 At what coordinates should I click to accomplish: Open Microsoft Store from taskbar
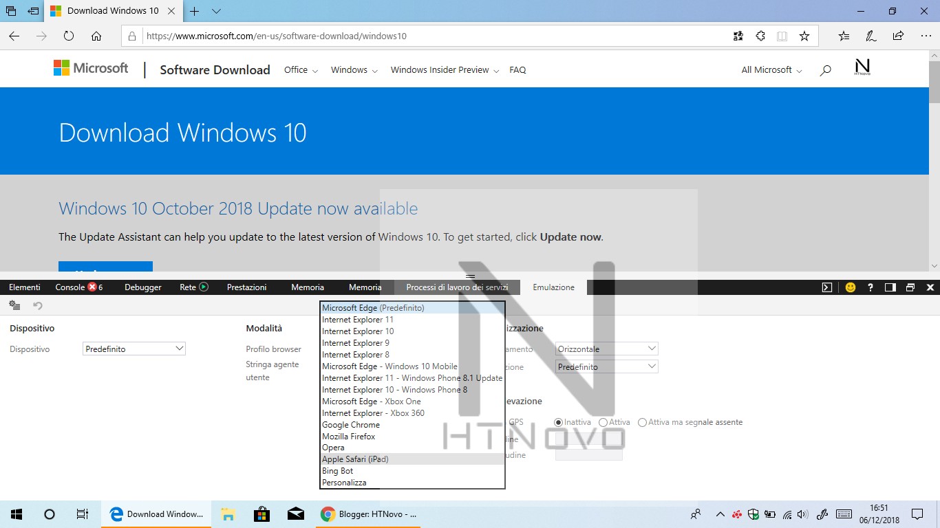tap(261, 514)
